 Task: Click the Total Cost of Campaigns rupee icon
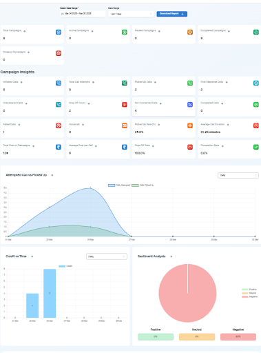point(59,147)
